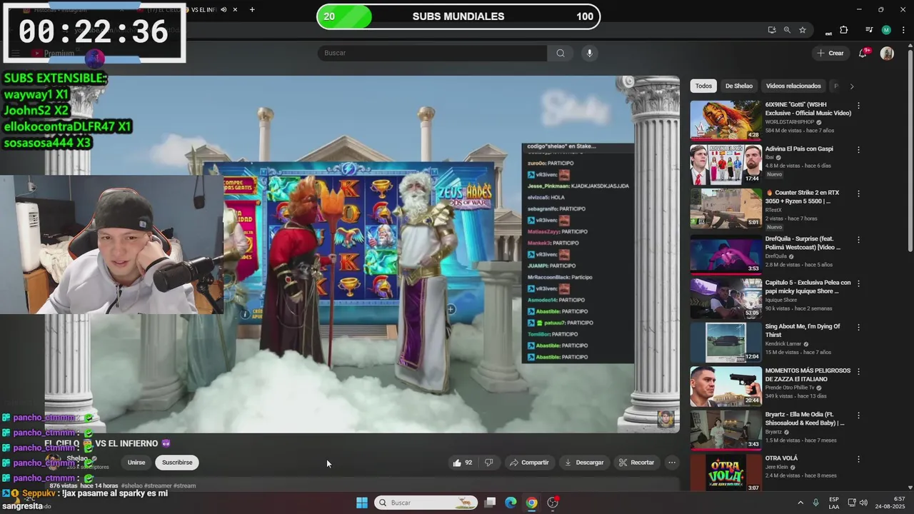
Task: Click the Suscribirse button
Action: point(177,463)
